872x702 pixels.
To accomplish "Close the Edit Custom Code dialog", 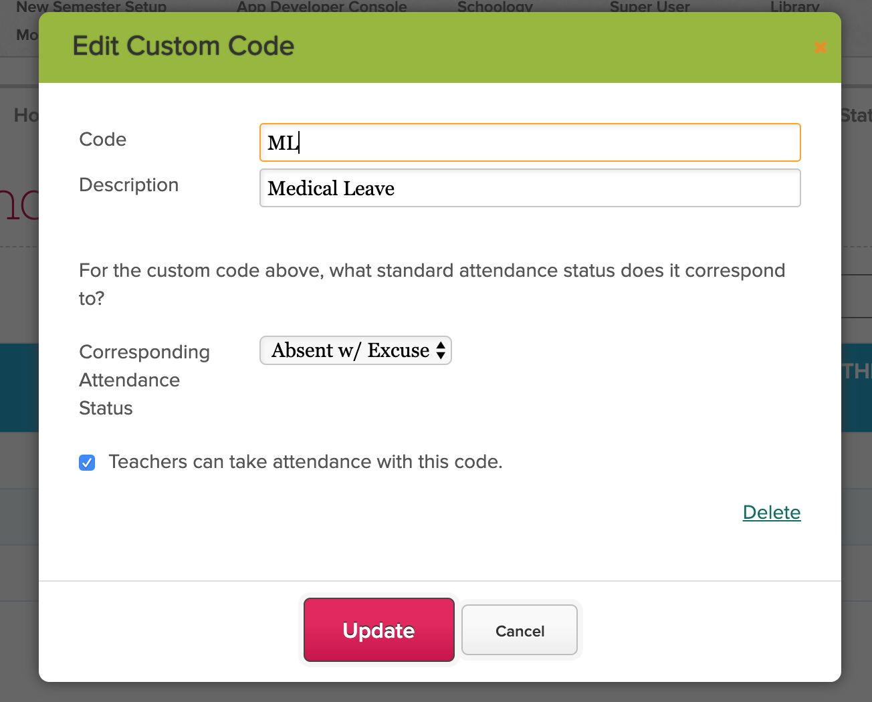I will point(820,47).
